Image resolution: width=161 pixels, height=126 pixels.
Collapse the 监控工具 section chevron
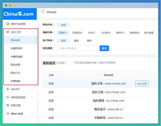(x=32, y=32)
